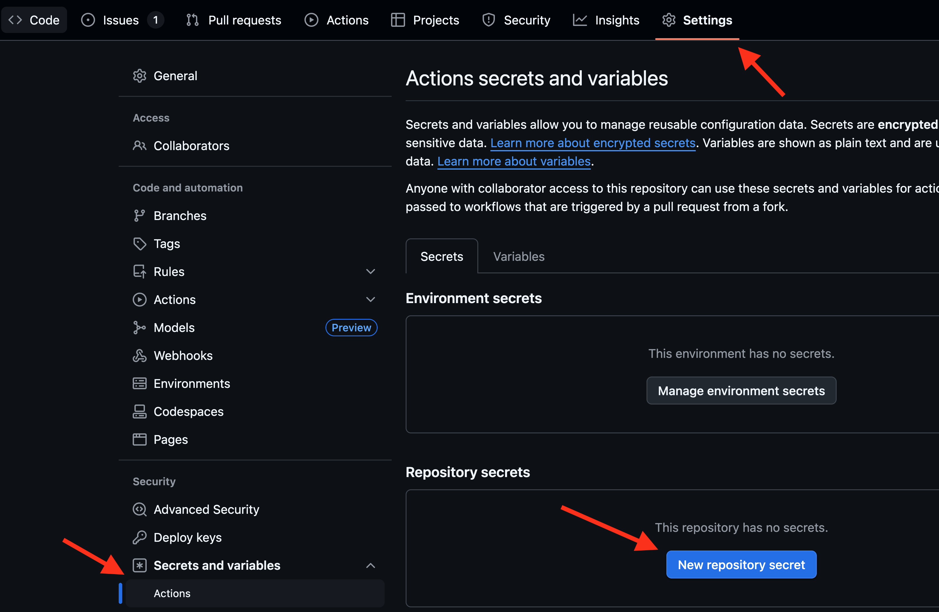Select the Preview badge next to Models
This screenshot has height=612, width=939.
pos(351,327)
